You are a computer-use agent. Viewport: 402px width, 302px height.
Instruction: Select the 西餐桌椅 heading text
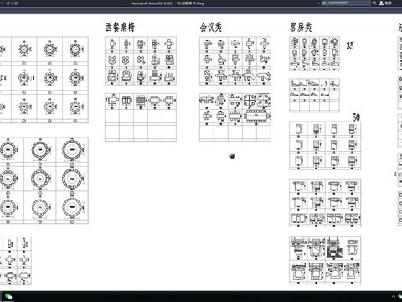coord(120,27)
